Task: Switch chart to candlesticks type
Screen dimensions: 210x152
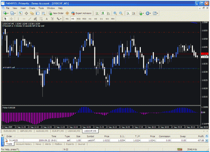Action: tap(103, 13)
